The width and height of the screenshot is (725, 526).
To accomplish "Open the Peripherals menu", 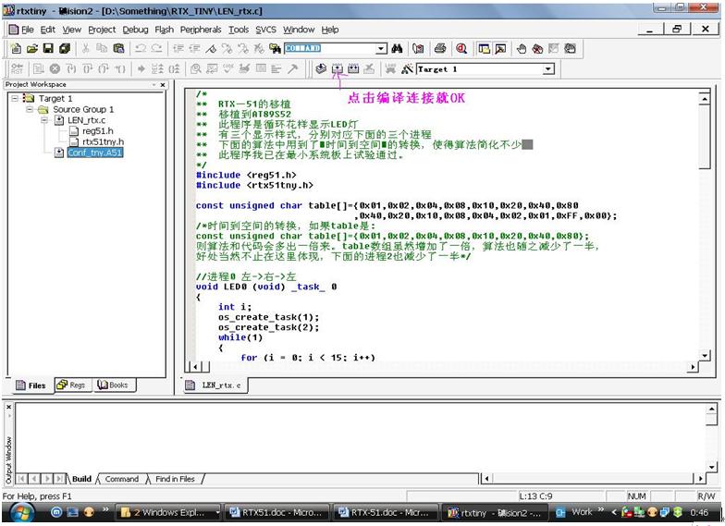I will pos(201,30).
